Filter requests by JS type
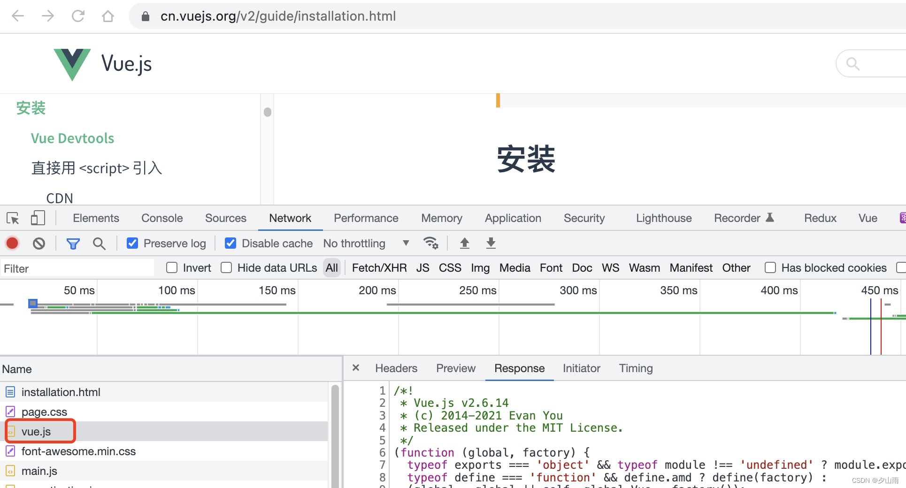 tap(422, 268)
